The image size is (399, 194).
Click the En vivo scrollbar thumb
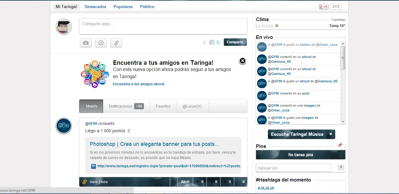(x=343, y=58)
